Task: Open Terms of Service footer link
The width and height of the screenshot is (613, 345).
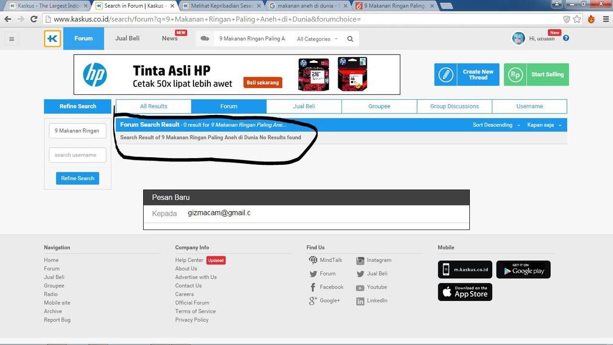Action: click(x=195, y=311)
